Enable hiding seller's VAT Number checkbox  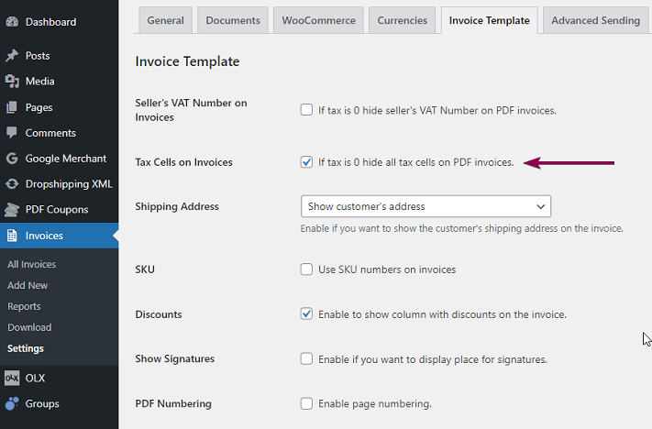pos(307,111)
